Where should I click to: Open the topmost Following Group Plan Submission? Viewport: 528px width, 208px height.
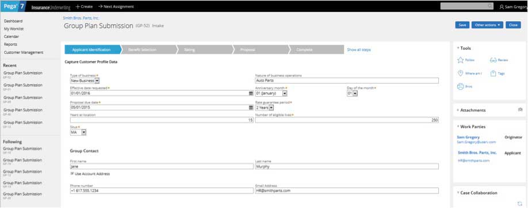click(22, 148)
